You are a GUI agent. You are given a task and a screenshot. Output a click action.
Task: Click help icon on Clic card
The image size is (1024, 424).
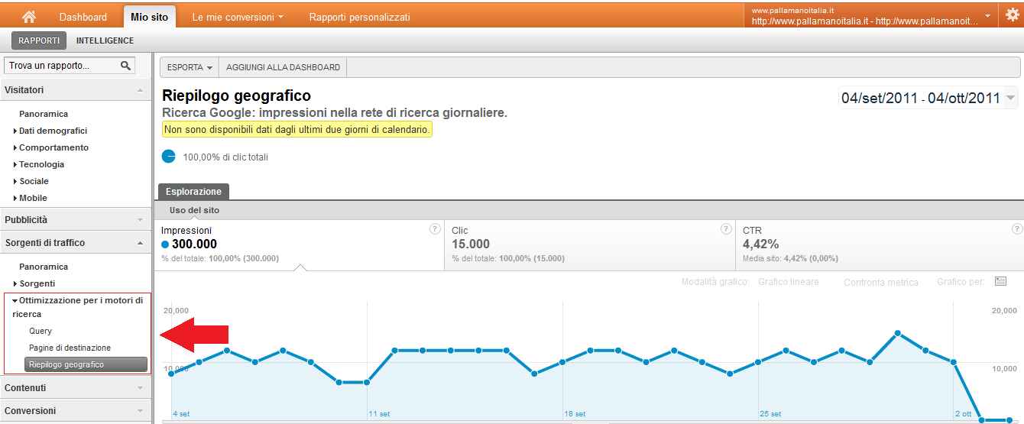[725, 228]
